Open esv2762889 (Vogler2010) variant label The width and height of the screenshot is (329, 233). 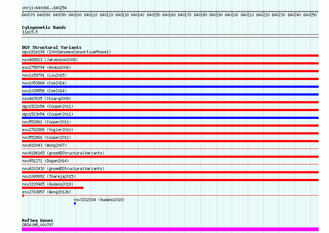(48, 130)
